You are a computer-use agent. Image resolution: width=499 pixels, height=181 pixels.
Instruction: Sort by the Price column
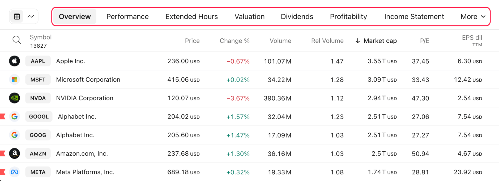click(192, 41)
